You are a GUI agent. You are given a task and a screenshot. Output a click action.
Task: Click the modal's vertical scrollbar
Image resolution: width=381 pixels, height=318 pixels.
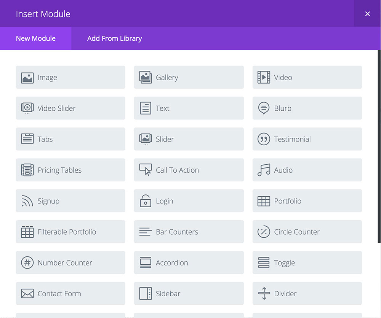pyautogui.click(x=379, y=146)
